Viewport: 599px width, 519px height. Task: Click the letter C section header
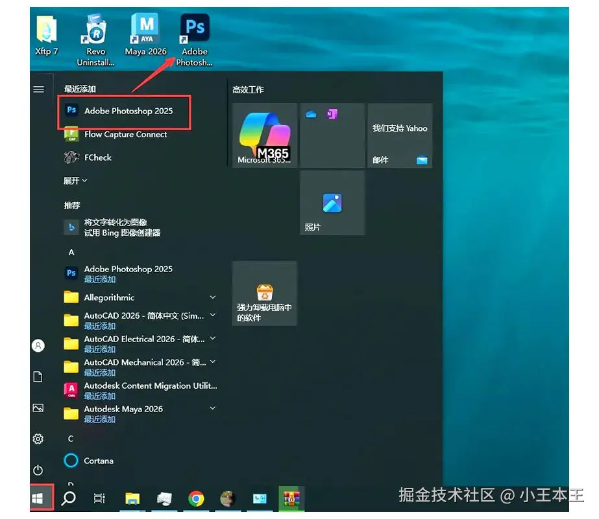click(x=71, y=439)
